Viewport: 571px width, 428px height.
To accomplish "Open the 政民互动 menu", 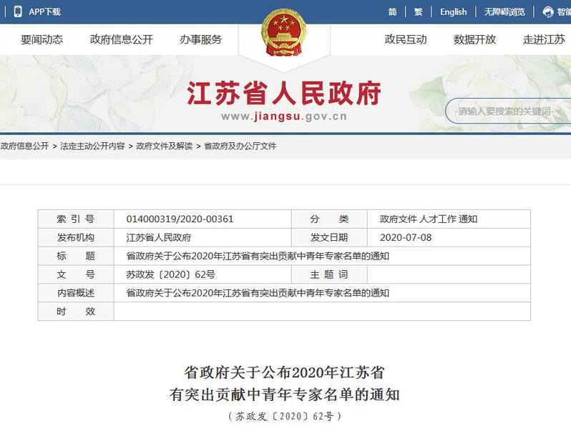I will point(406,39).
